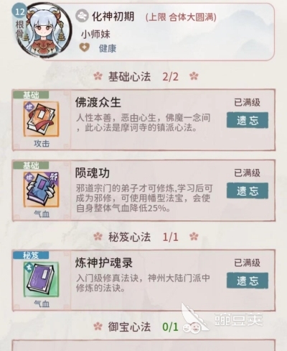This screenshot has width=287, height=351.
Task: Open the 佛渡众生 skill book icon
Action: point(41,119)
